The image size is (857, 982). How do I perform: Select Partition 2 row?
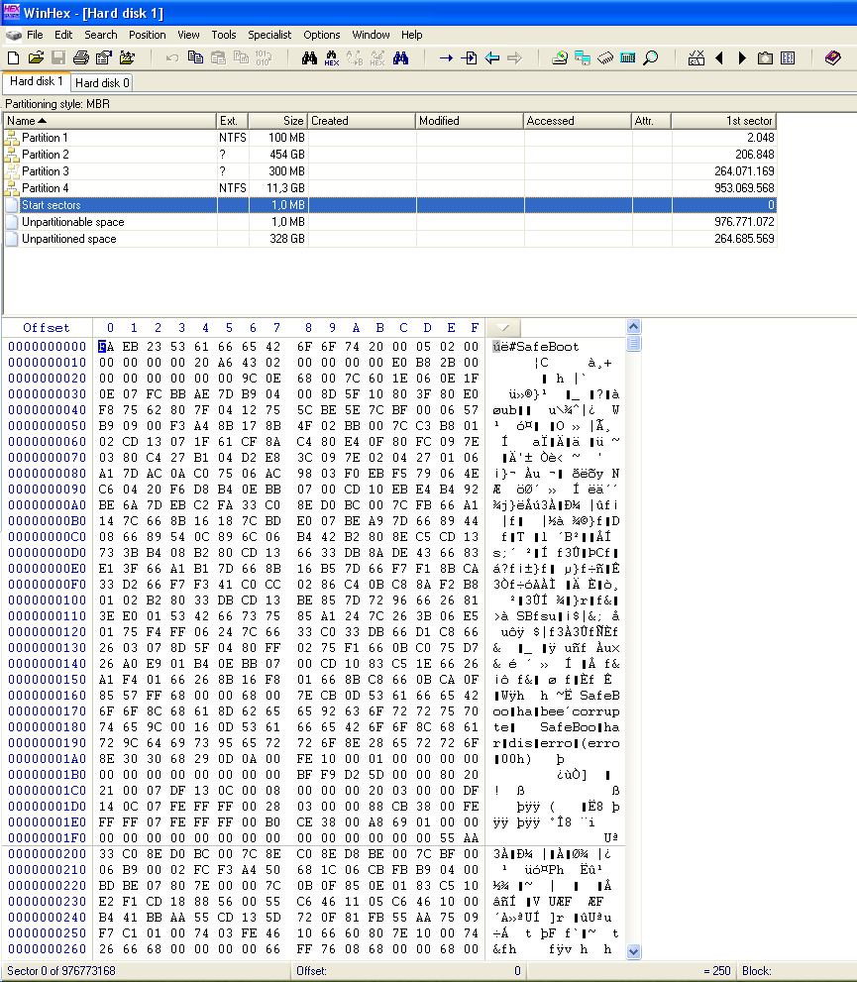[390, 155]
